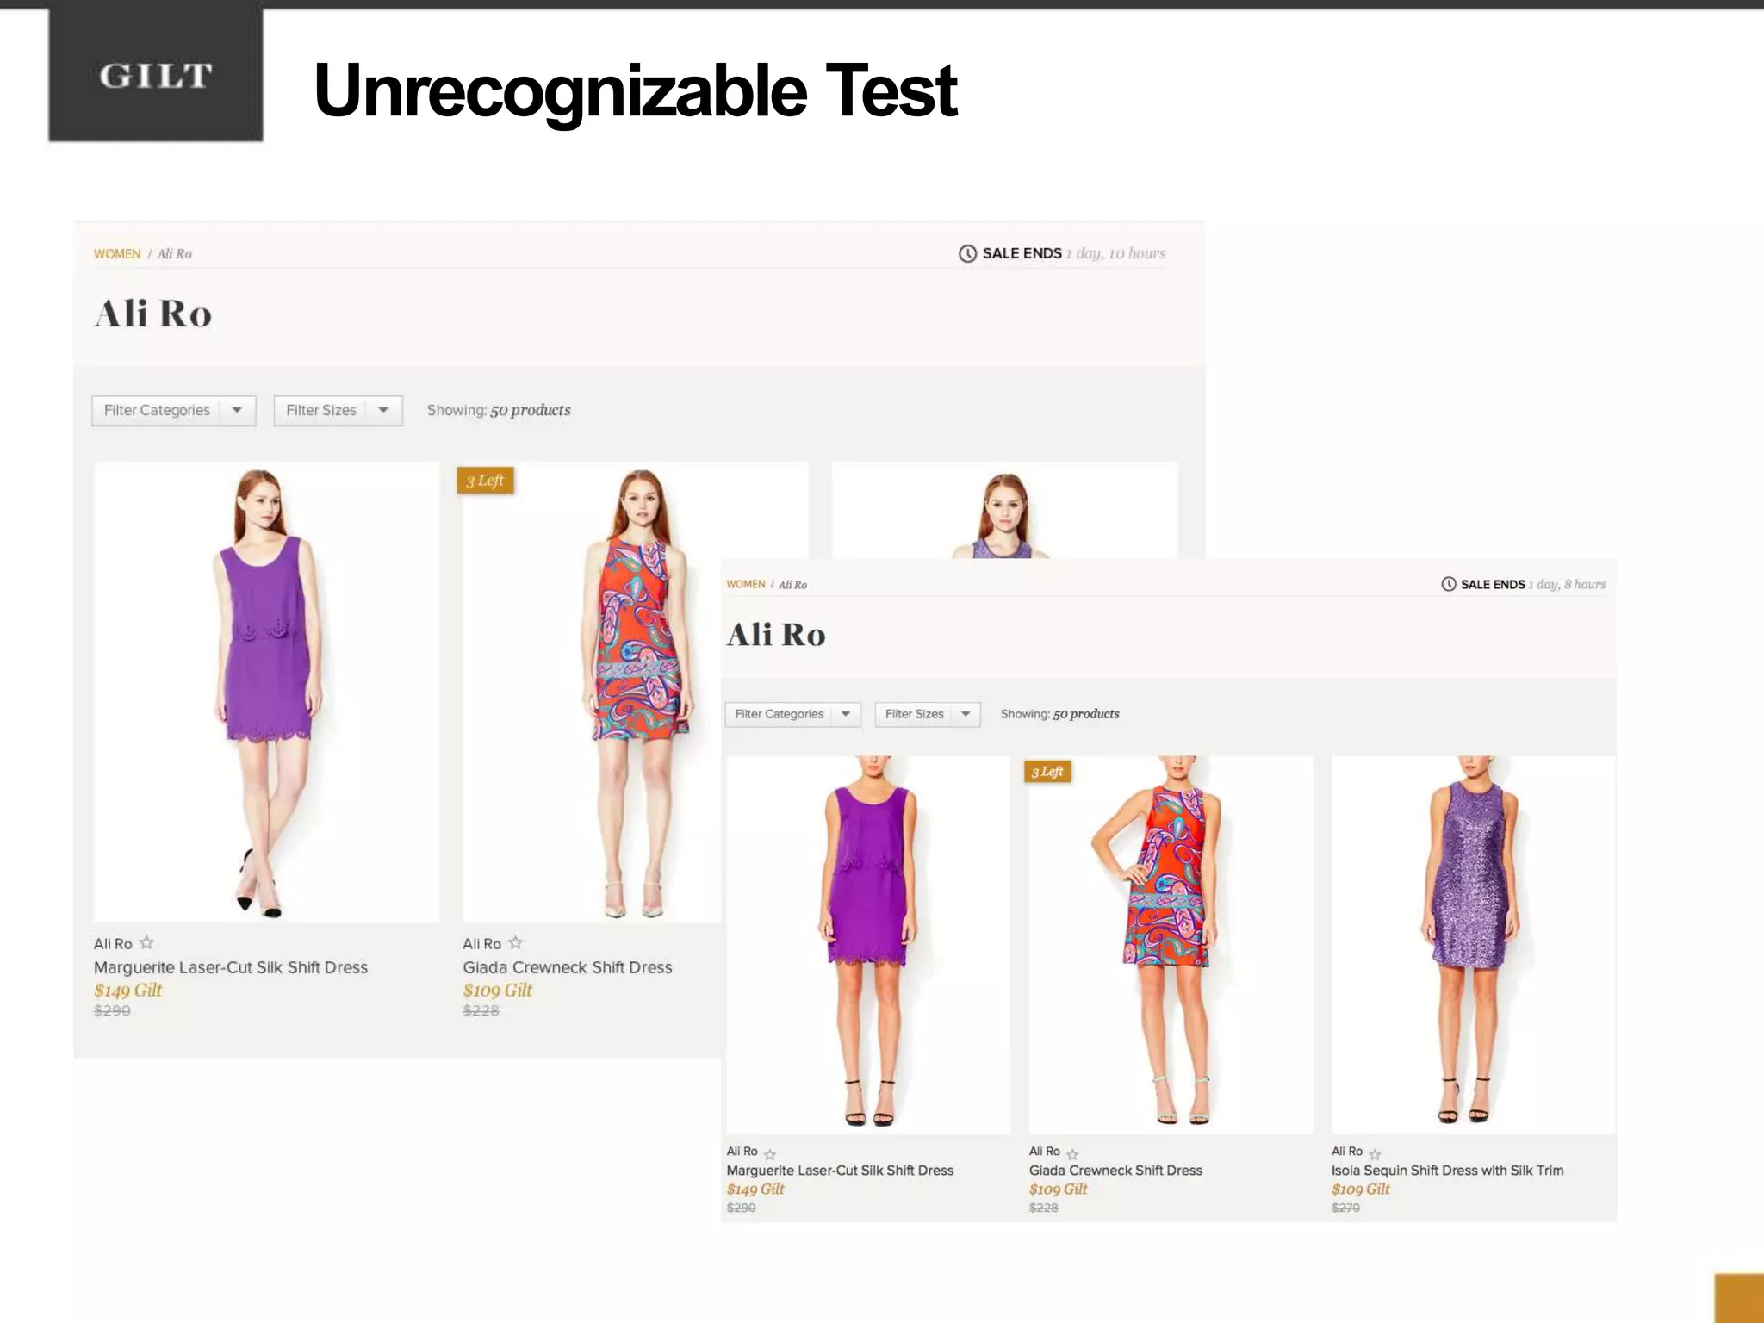The height and width of the screenshot is (1323, 1764).
Task: Click "Showing: 50 products" in front page
Action: click(x=1059, y=714)
